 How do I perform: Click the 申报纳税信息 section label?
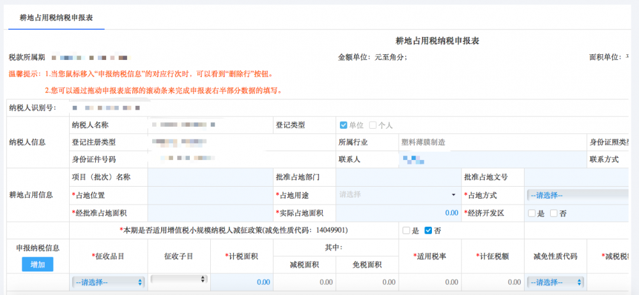[38, 248]
